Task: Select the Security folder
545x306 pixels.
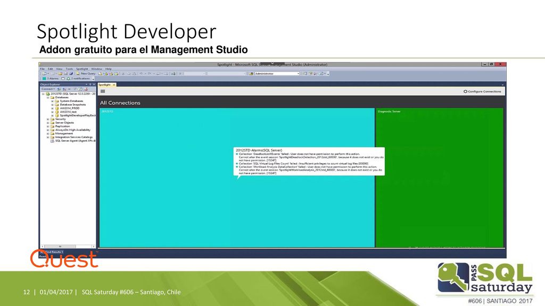Action: pyautogui.click(x=58, y=119)
